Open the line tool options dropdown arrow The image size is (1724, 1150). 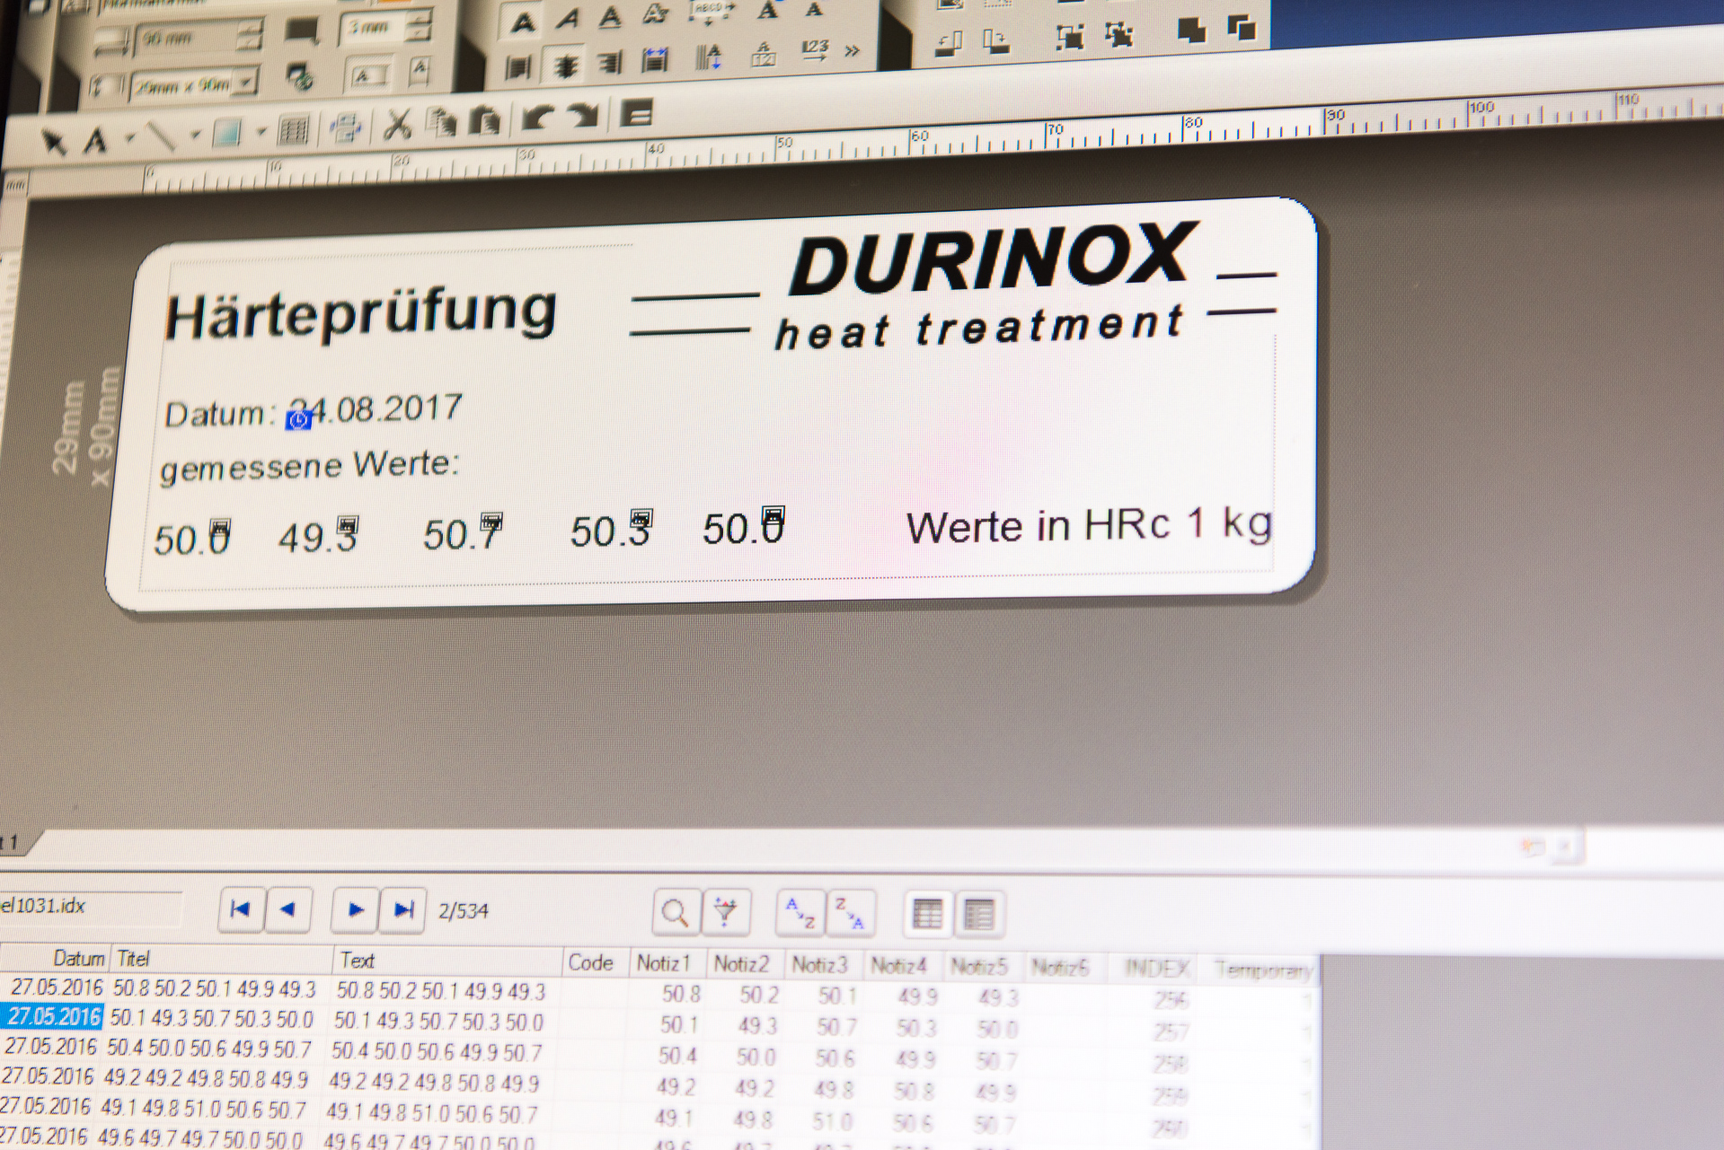point(195,136)
